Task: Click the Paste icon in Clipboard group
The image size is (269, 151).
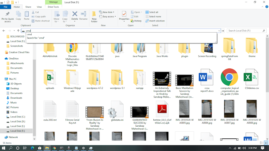Action: 27,14
